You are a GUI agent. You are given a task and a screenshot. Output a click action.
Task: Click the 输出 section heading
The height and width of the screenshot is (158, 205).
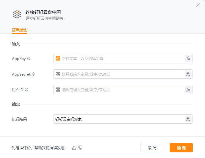tap(16, 104)
